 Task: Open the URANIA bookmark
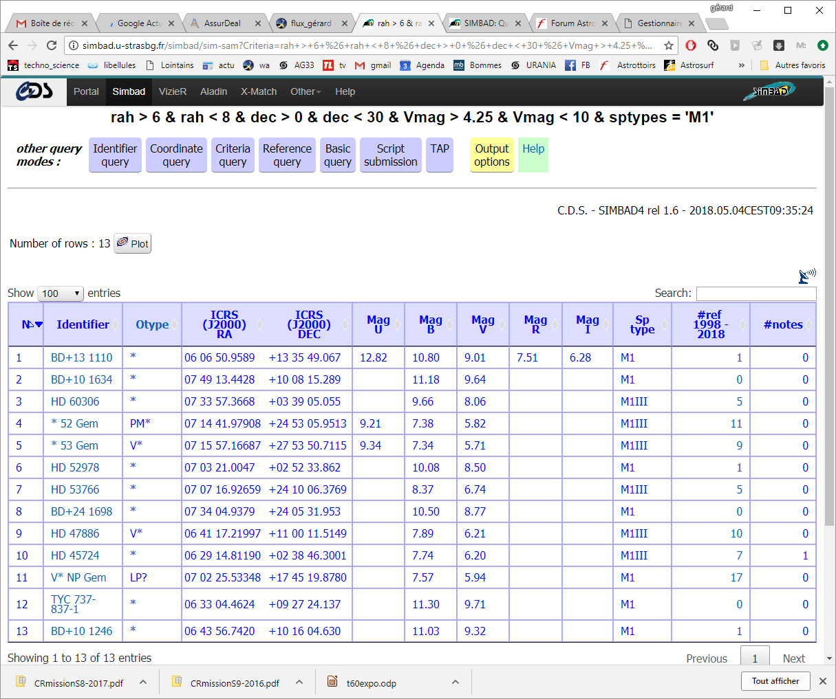click(533, 65)
